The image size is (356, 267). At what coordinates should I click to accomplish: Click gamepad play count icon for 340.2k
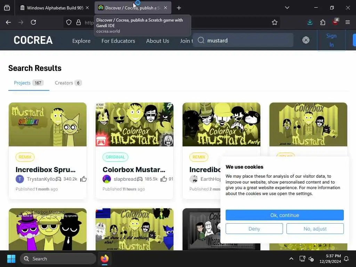click(x=58, y=179)
